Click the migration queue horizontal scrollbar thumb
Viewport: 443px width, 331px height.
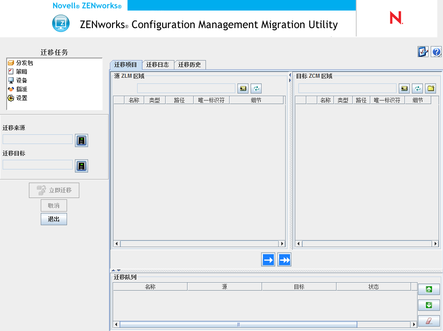[x=238, y=324]
